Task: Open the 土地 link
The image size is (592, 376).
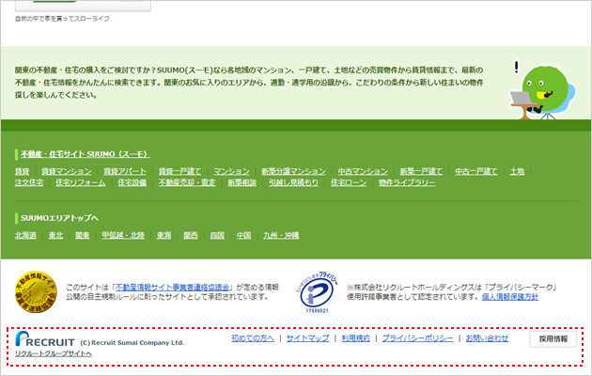Action: [517, 171]
